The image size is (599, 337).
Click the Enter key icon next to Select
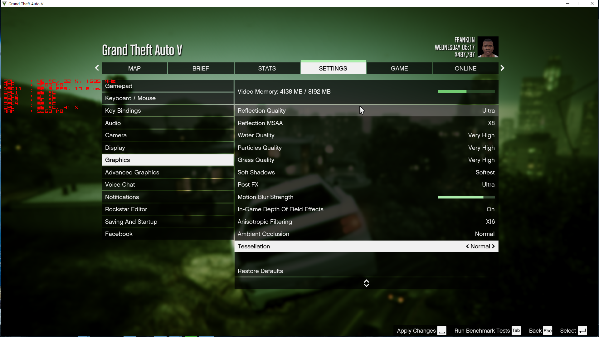582,331
